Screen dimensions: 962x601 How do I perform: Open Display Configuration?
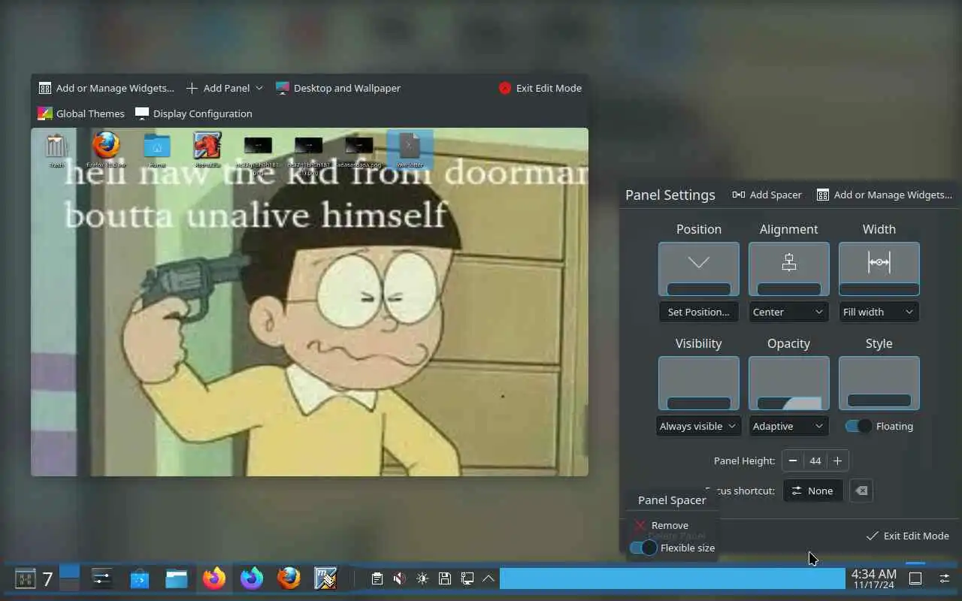(193, 113)
